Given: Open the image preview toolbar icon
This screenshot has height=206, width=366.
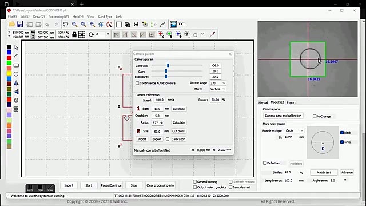Looking at the screenshot, I should click(x=173, y=24).
